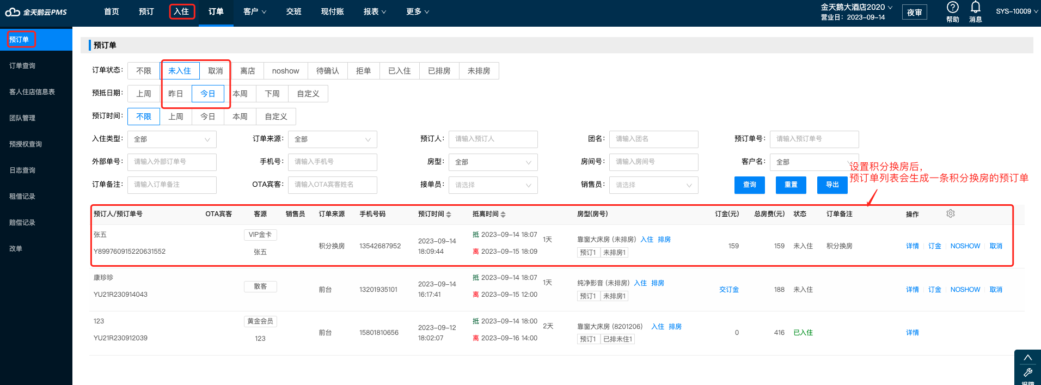Image resolution: width=1041 pixels, height=385 pixels.
Task: Select 不限 order status filter
Action: [144, 71]
